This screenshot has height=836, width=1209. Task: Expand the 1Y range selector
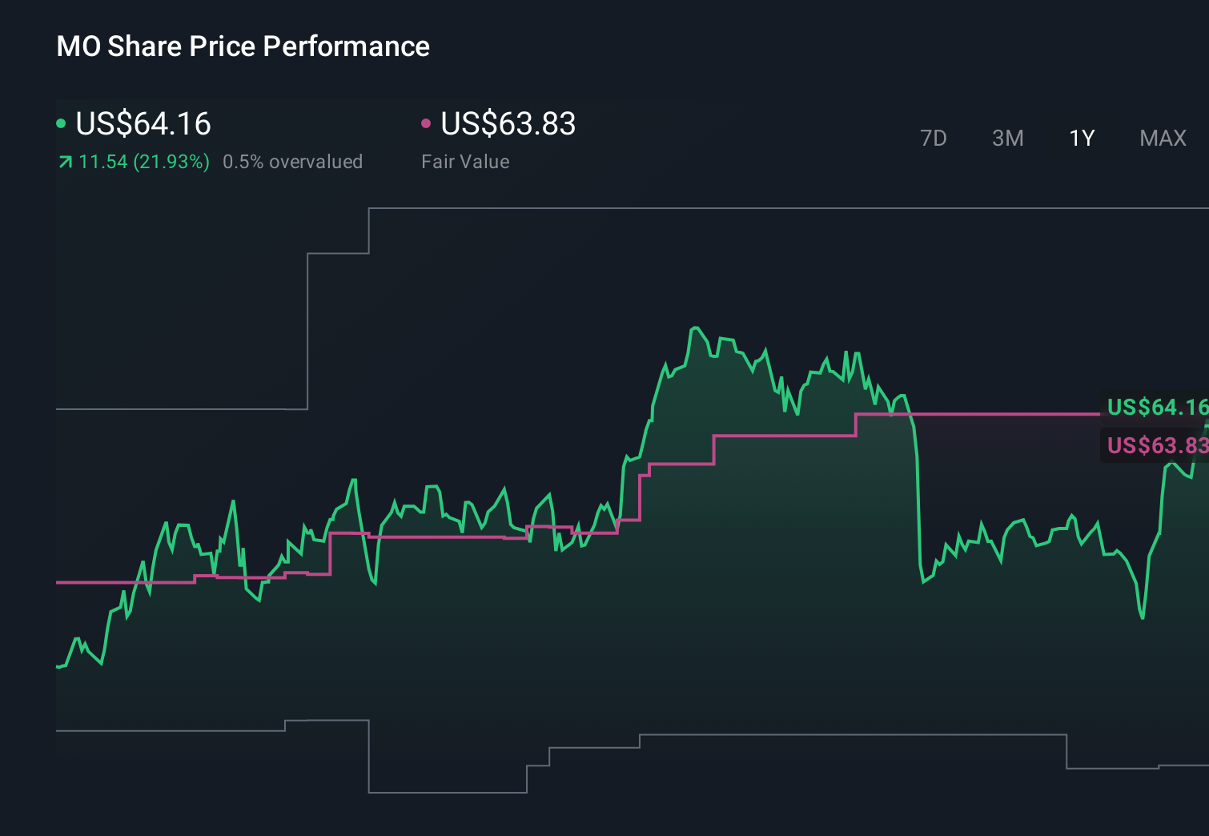(1081, 138)
